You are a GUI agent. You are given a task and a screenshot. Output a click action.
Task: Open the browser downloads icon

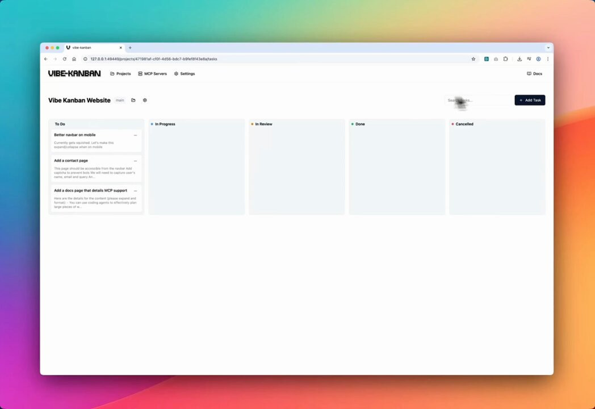(519, 59)
